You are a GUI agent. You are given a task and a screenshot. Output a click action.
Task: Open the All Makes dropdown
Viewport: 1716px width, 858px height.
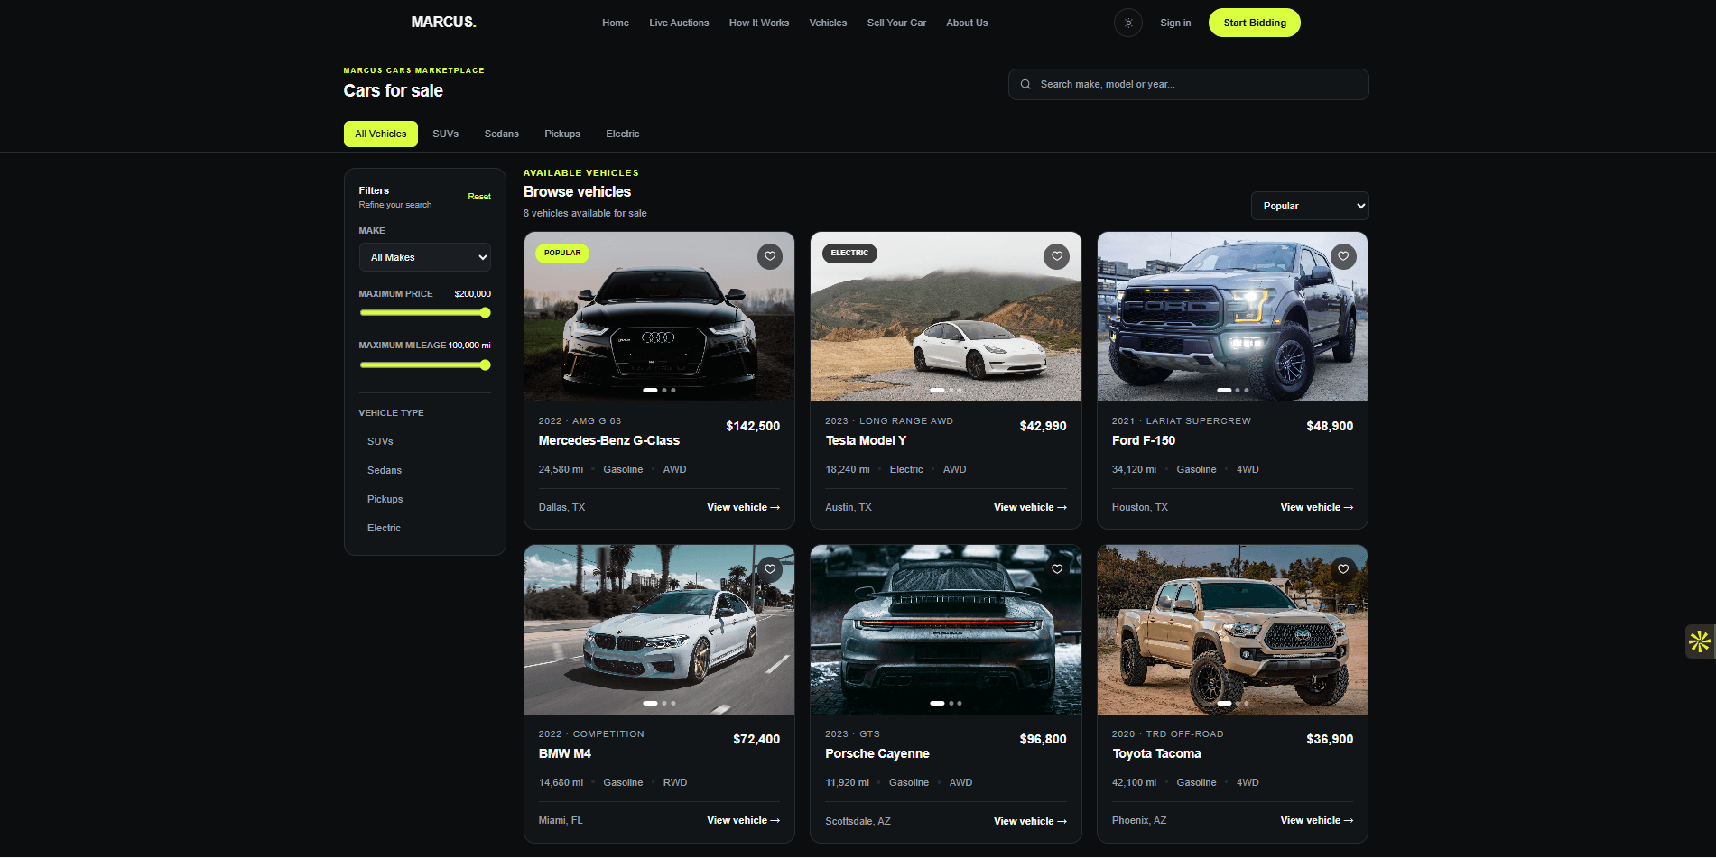pos(425,257)
